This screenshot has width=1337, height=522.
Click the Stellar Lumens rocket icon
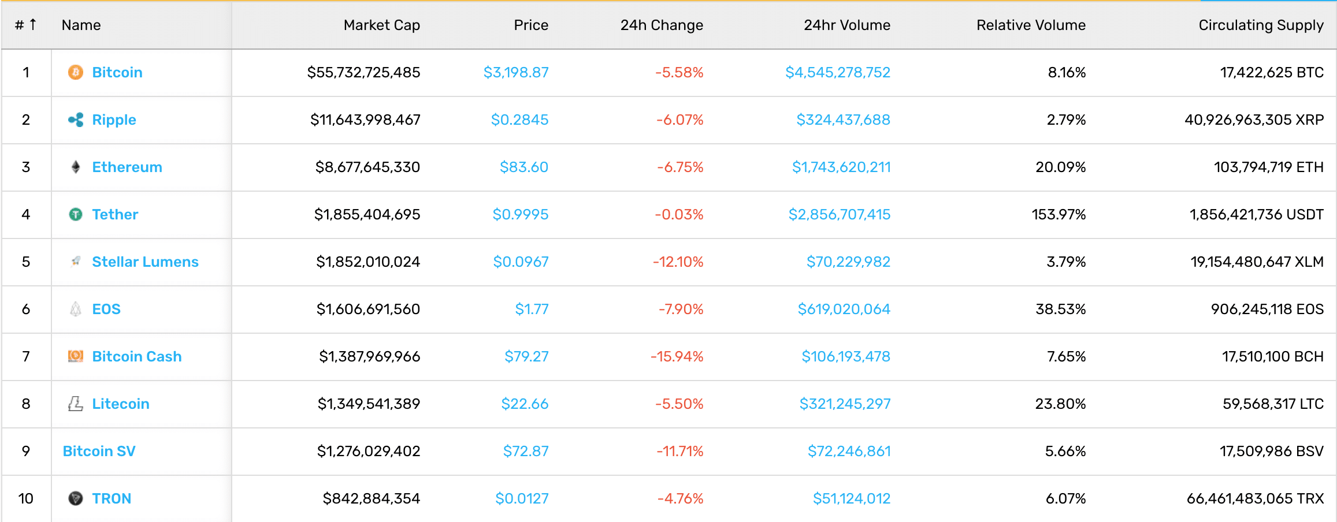pos(76,262)
